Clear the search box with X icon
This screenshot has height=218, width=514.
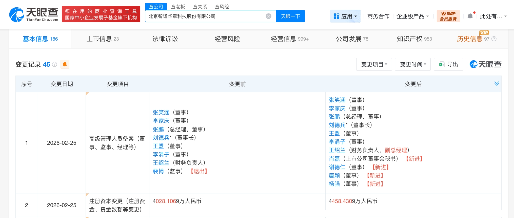tap(268, 16)
